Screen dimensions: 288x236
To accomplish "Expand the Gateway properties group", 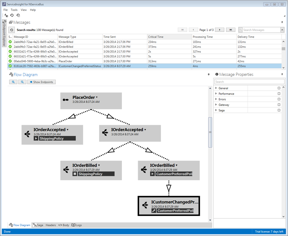I will click(x=216, y=104).
